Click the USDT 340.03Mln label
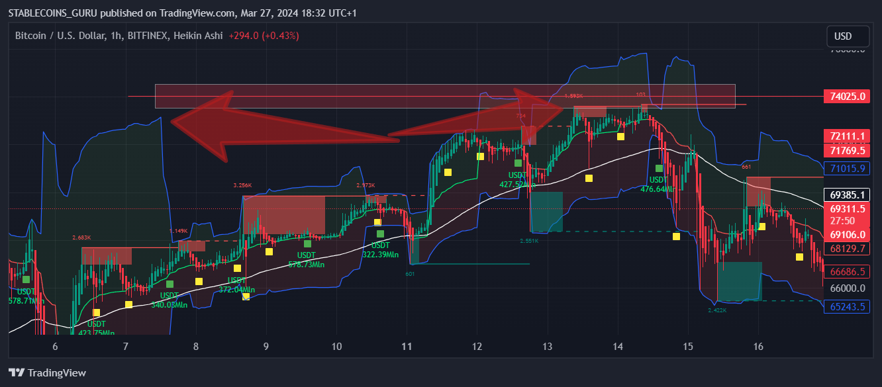 click(170, 300)
